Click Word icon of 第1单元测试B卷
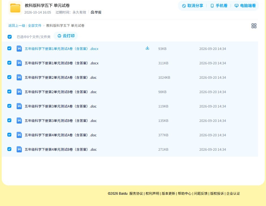 (x=19, y=63)
